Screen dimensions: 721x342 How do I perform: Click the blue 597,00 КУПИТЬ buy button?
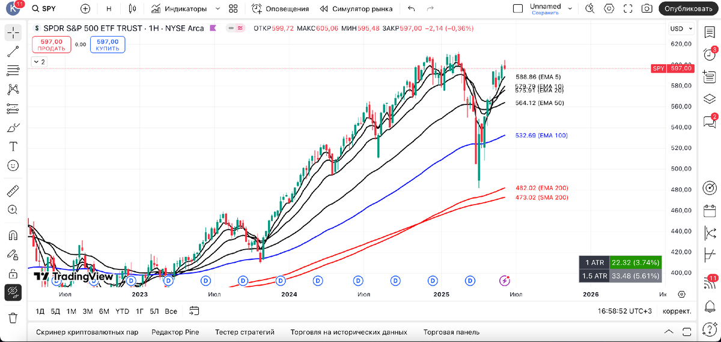pyautogui.click(x=108, y=44)
